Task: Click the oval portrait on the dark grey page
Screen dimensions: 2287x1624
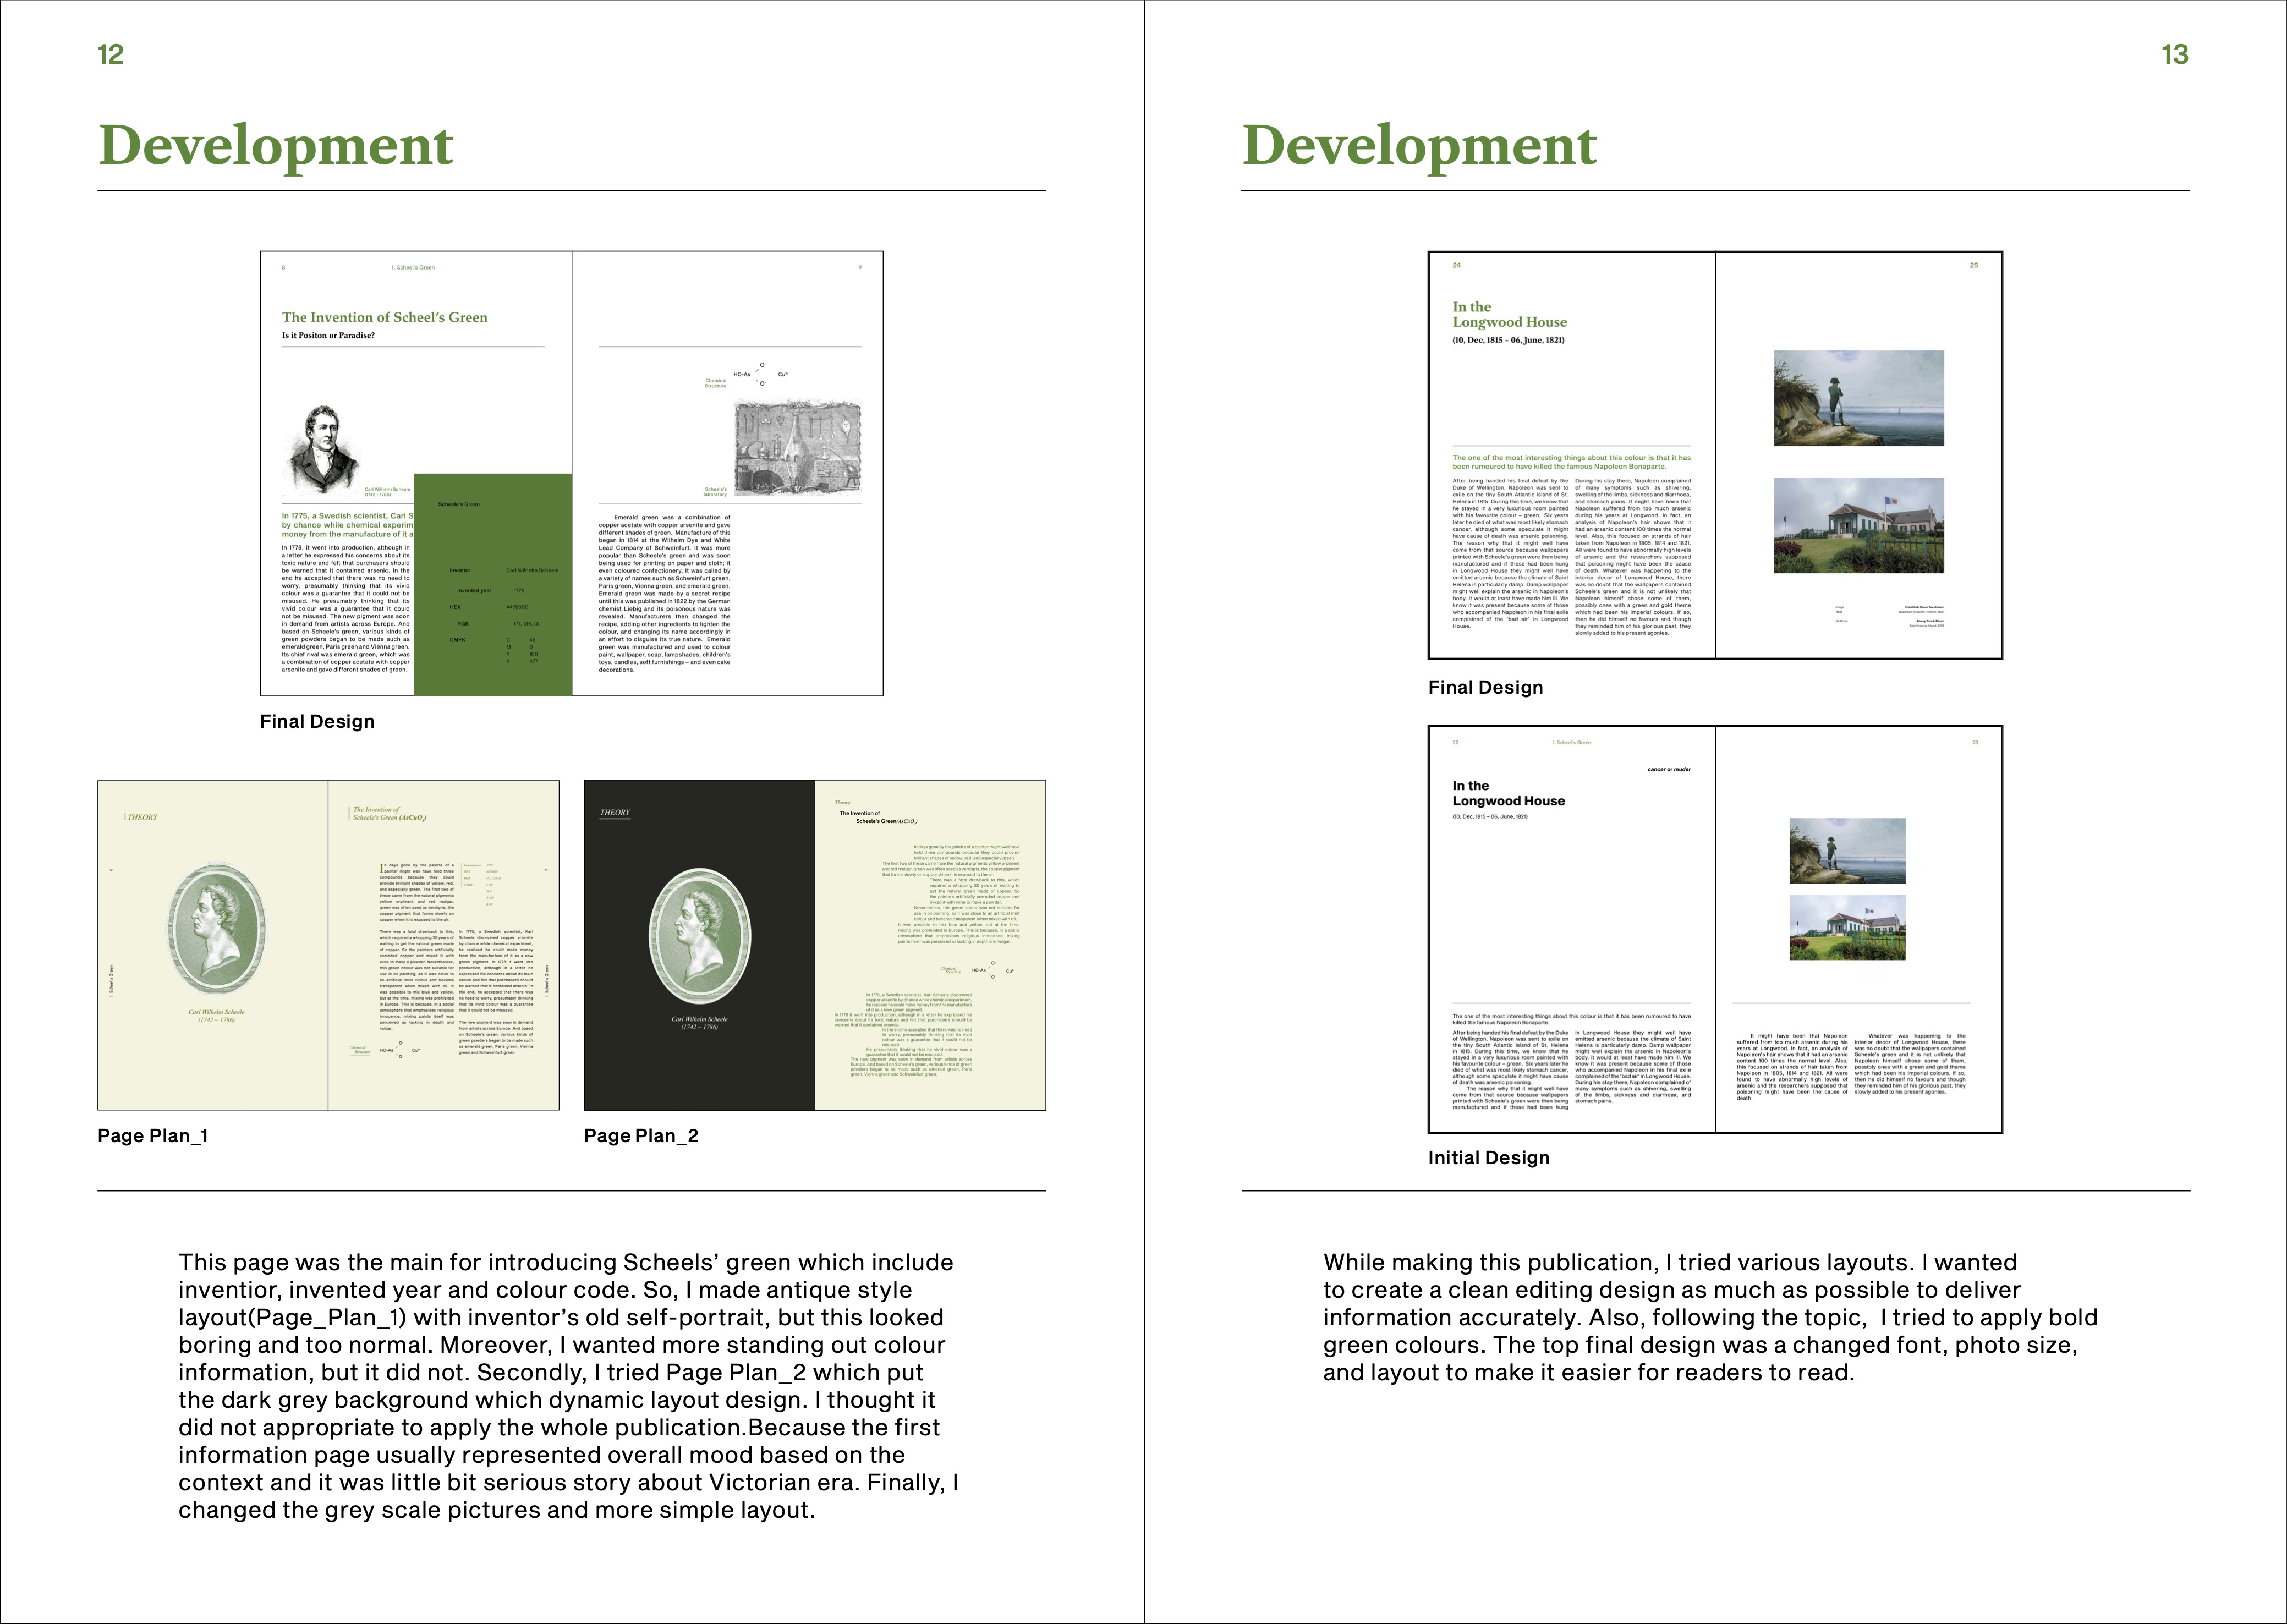Action: (699, 937)
